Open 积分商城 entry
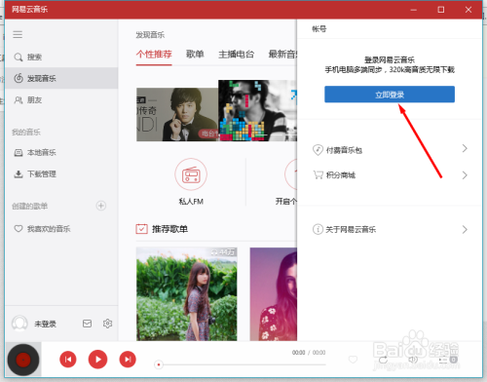The image size is (487, 382). pos(390,175)
